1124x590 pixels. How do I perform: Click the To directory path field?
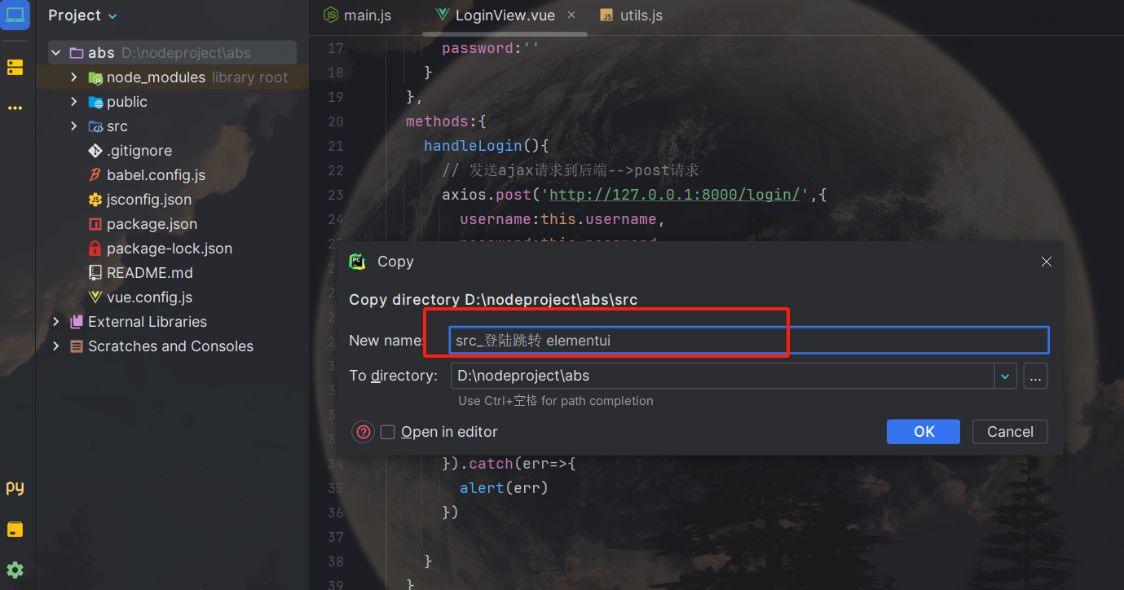721,376
